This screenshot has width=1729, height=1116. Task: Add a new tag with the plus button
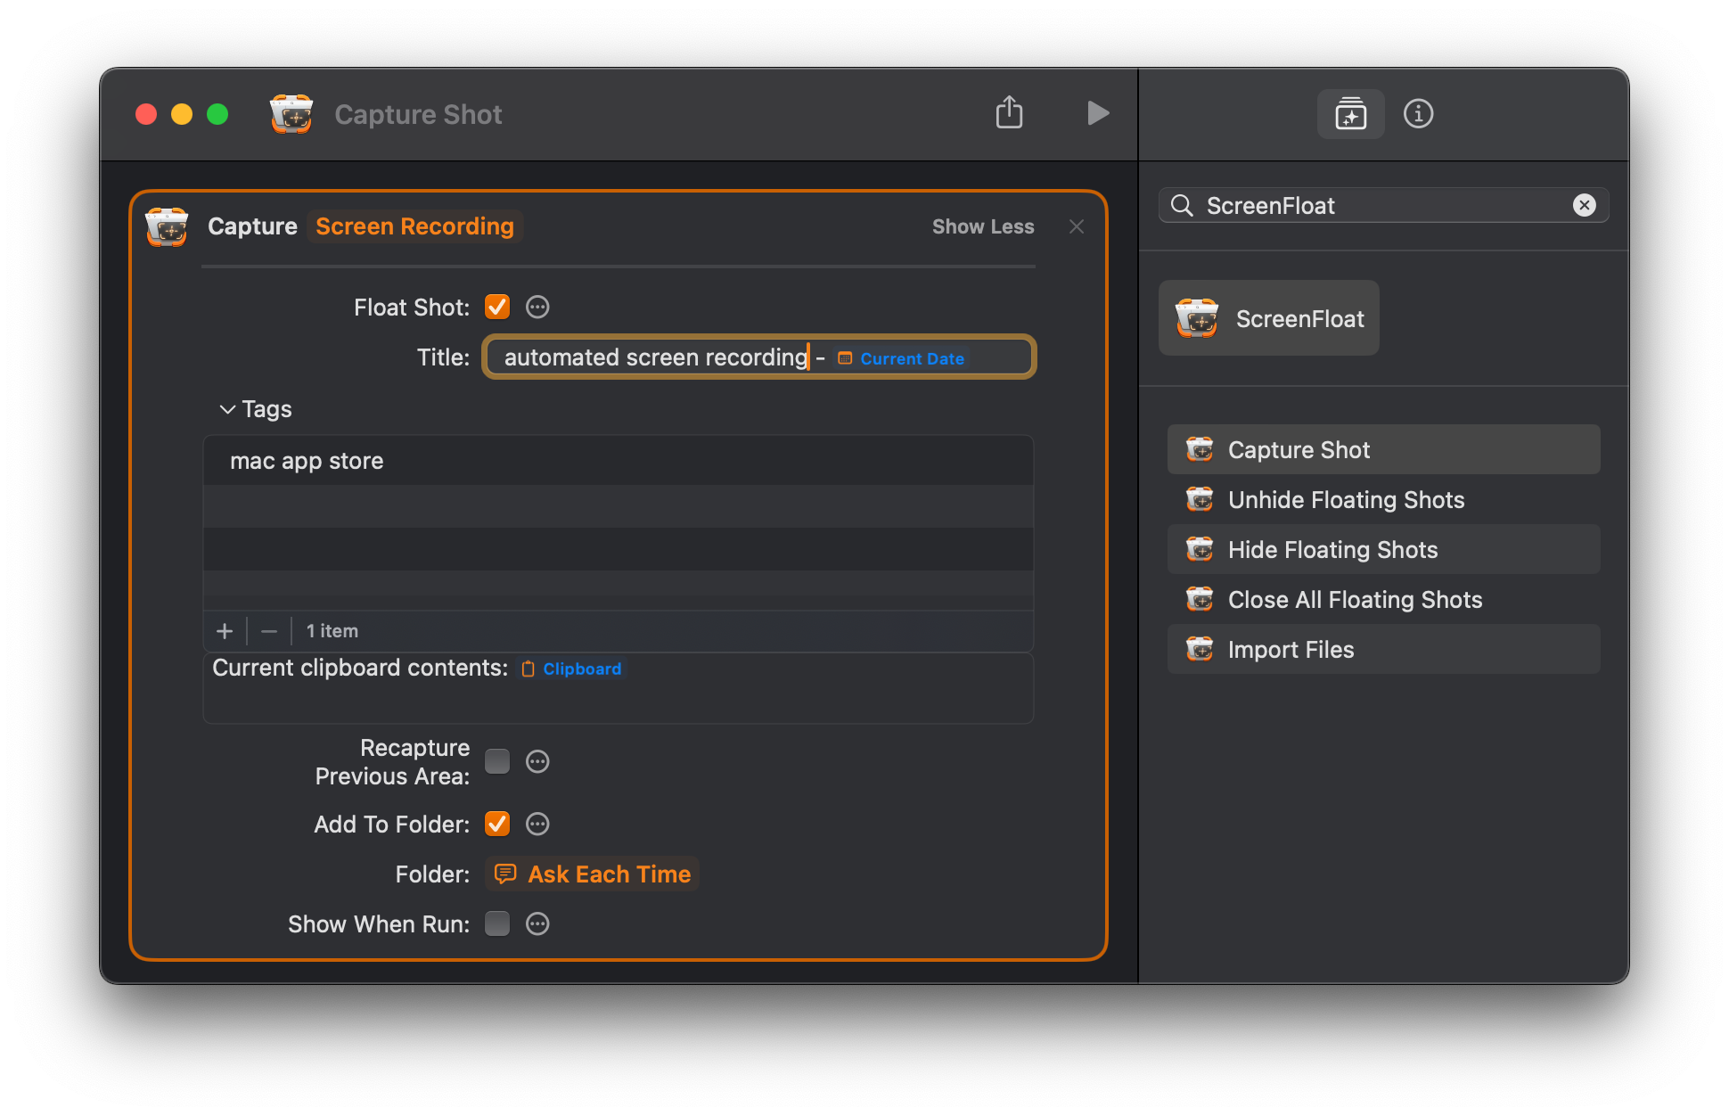click(x=224, y=630)
